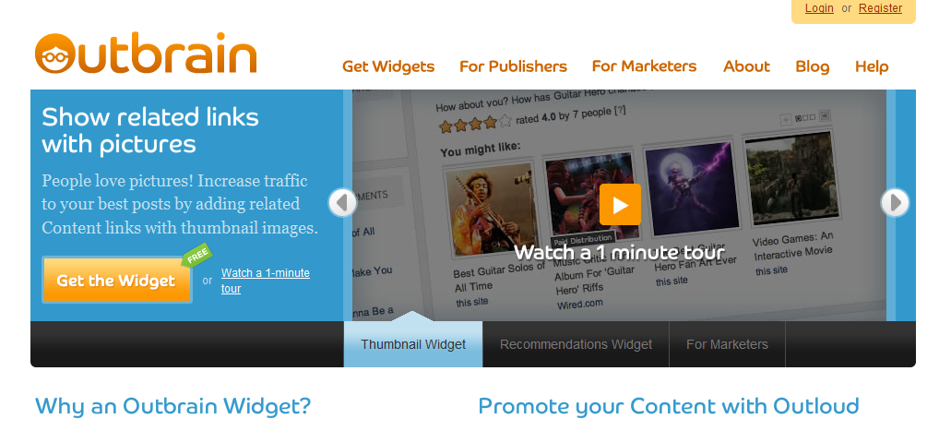Follow the Watch a 1-minute tour link

point(266,281)
